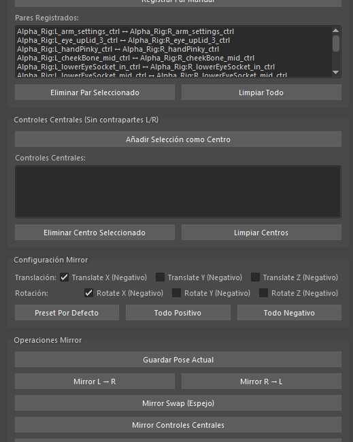
Task: Enable Rotate Z (Negativo) checkbox
Action: (264, 293)
